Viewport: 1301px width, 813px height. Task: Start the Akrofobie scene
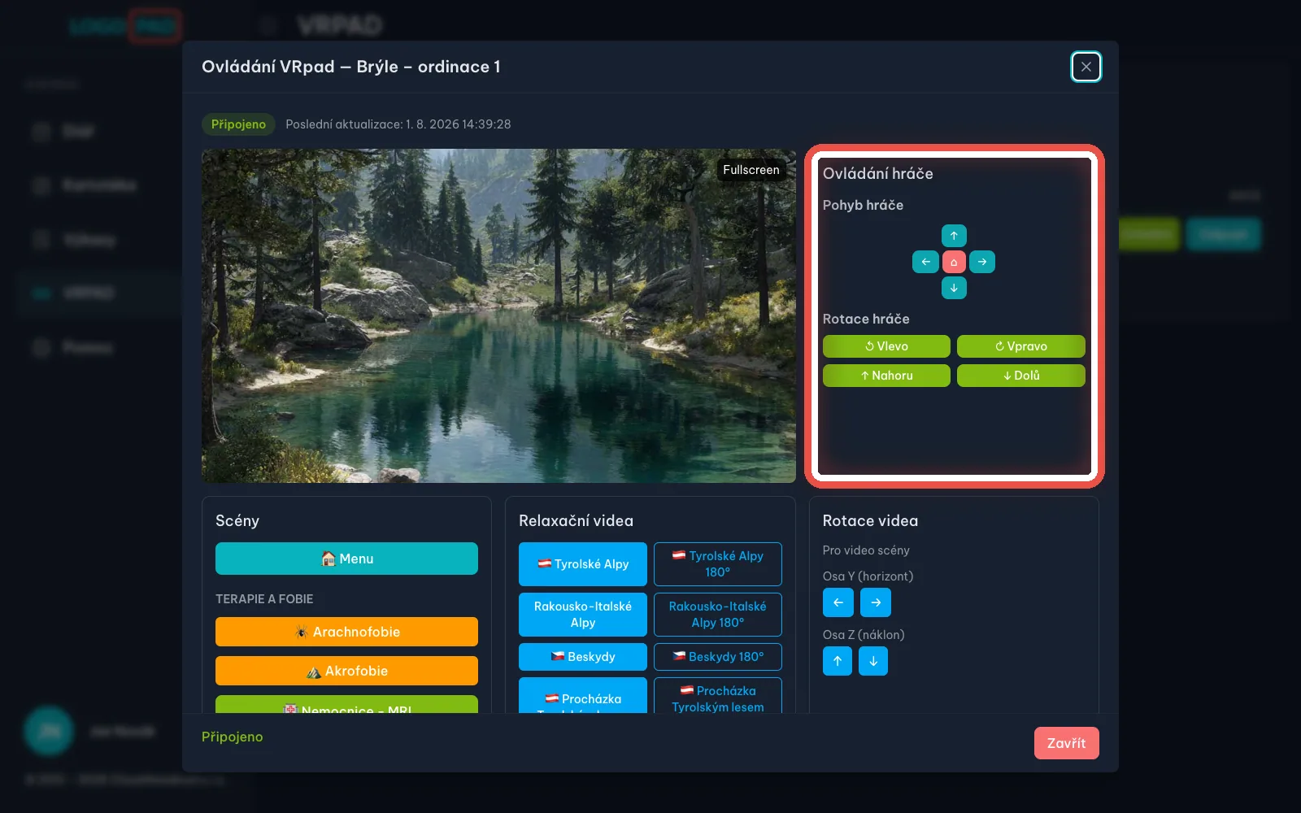click(346, 671)
